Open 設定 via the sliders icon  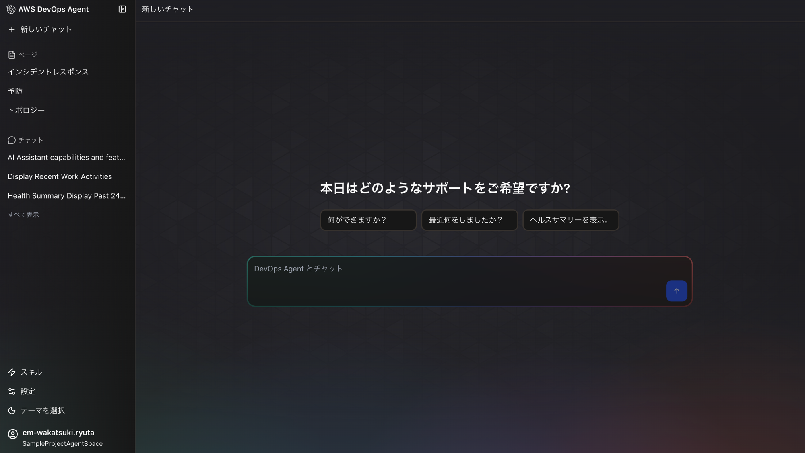click(x=12, y=392)
